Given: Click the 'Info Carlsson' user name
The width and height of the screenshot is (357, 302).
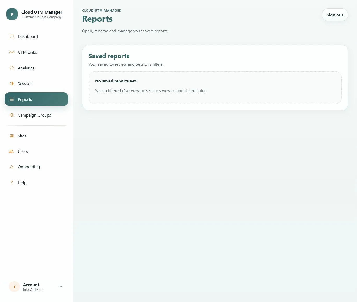Looking at the screenshot, I should [33, 290].
